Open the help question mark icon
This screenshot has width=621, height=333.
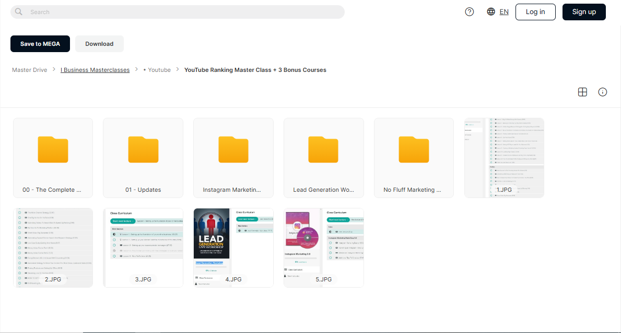(470, 12)
